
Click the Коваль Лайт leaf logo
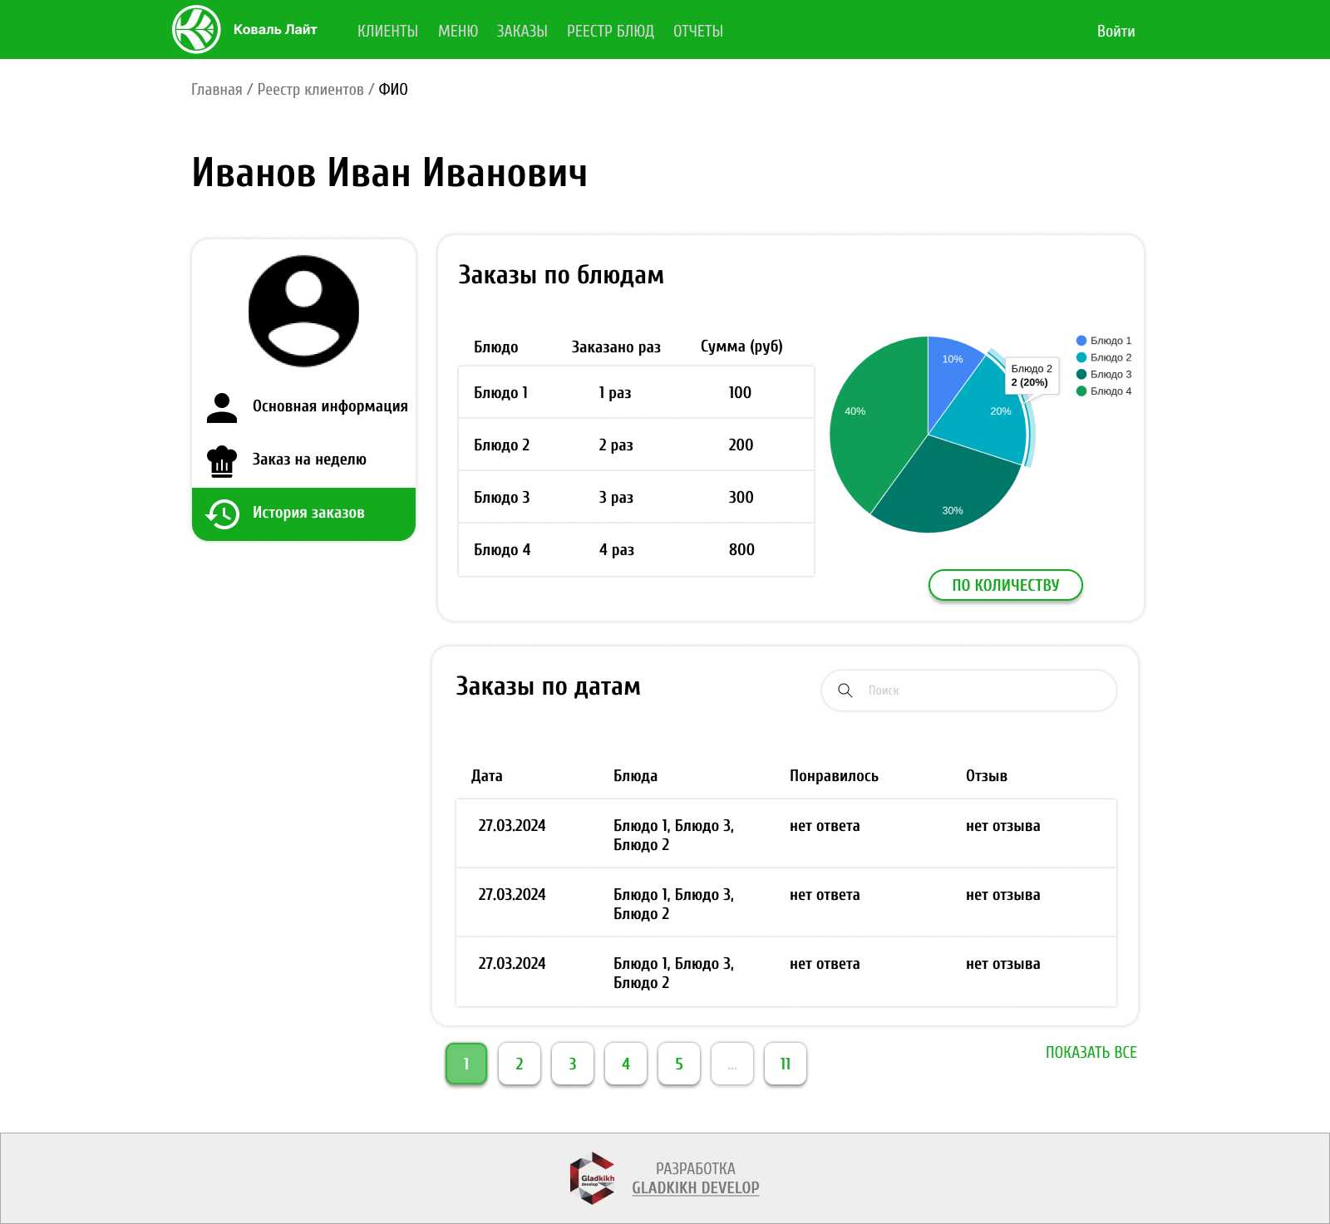coord(196,29)
